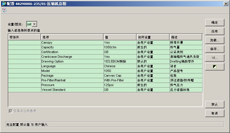Reset values with the 默认 button
230x133 pixels.
tap(215, 104)
